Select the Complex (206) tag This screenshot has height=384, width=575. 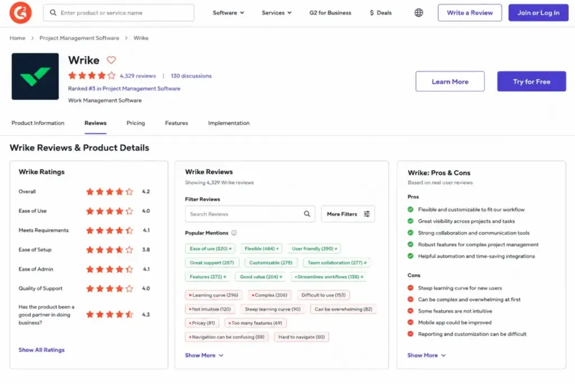[270, 295]
